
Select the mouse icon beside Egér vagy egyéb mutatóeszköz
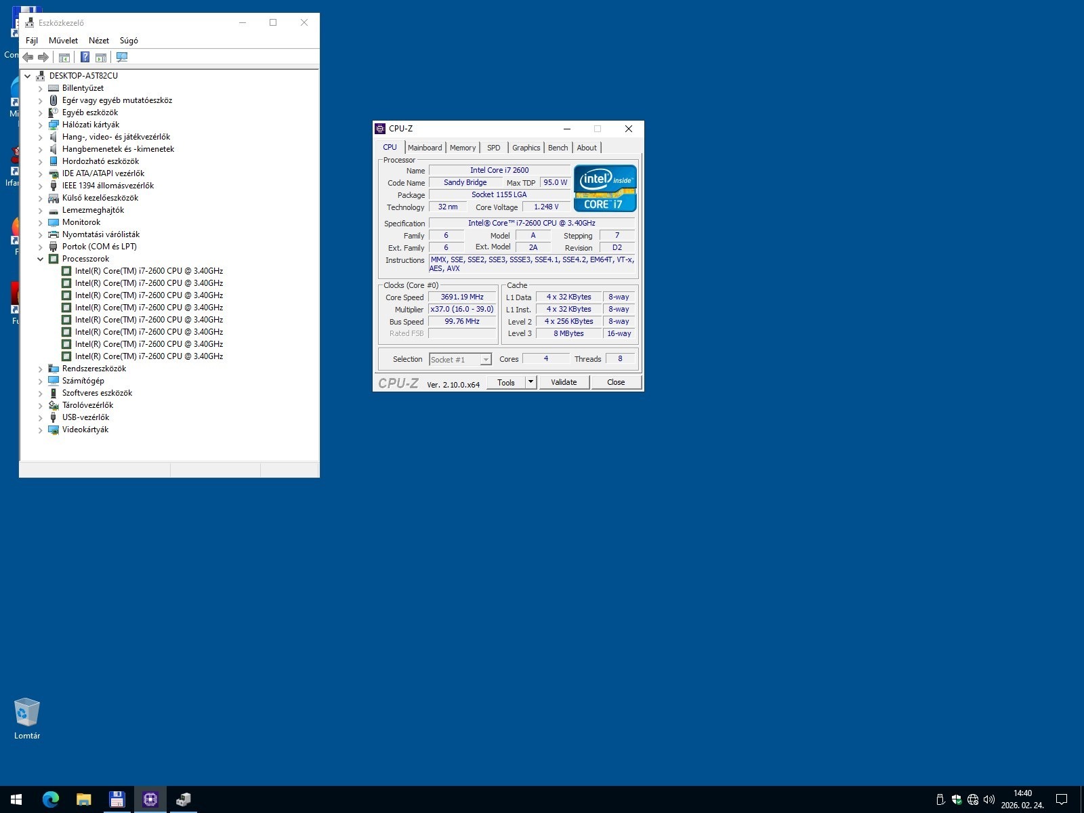tap(54, 100)
